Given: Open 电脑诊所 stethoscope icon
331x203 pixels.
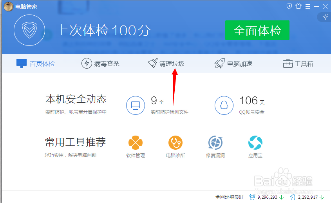Looking at the screenshot, I should 175,143.
